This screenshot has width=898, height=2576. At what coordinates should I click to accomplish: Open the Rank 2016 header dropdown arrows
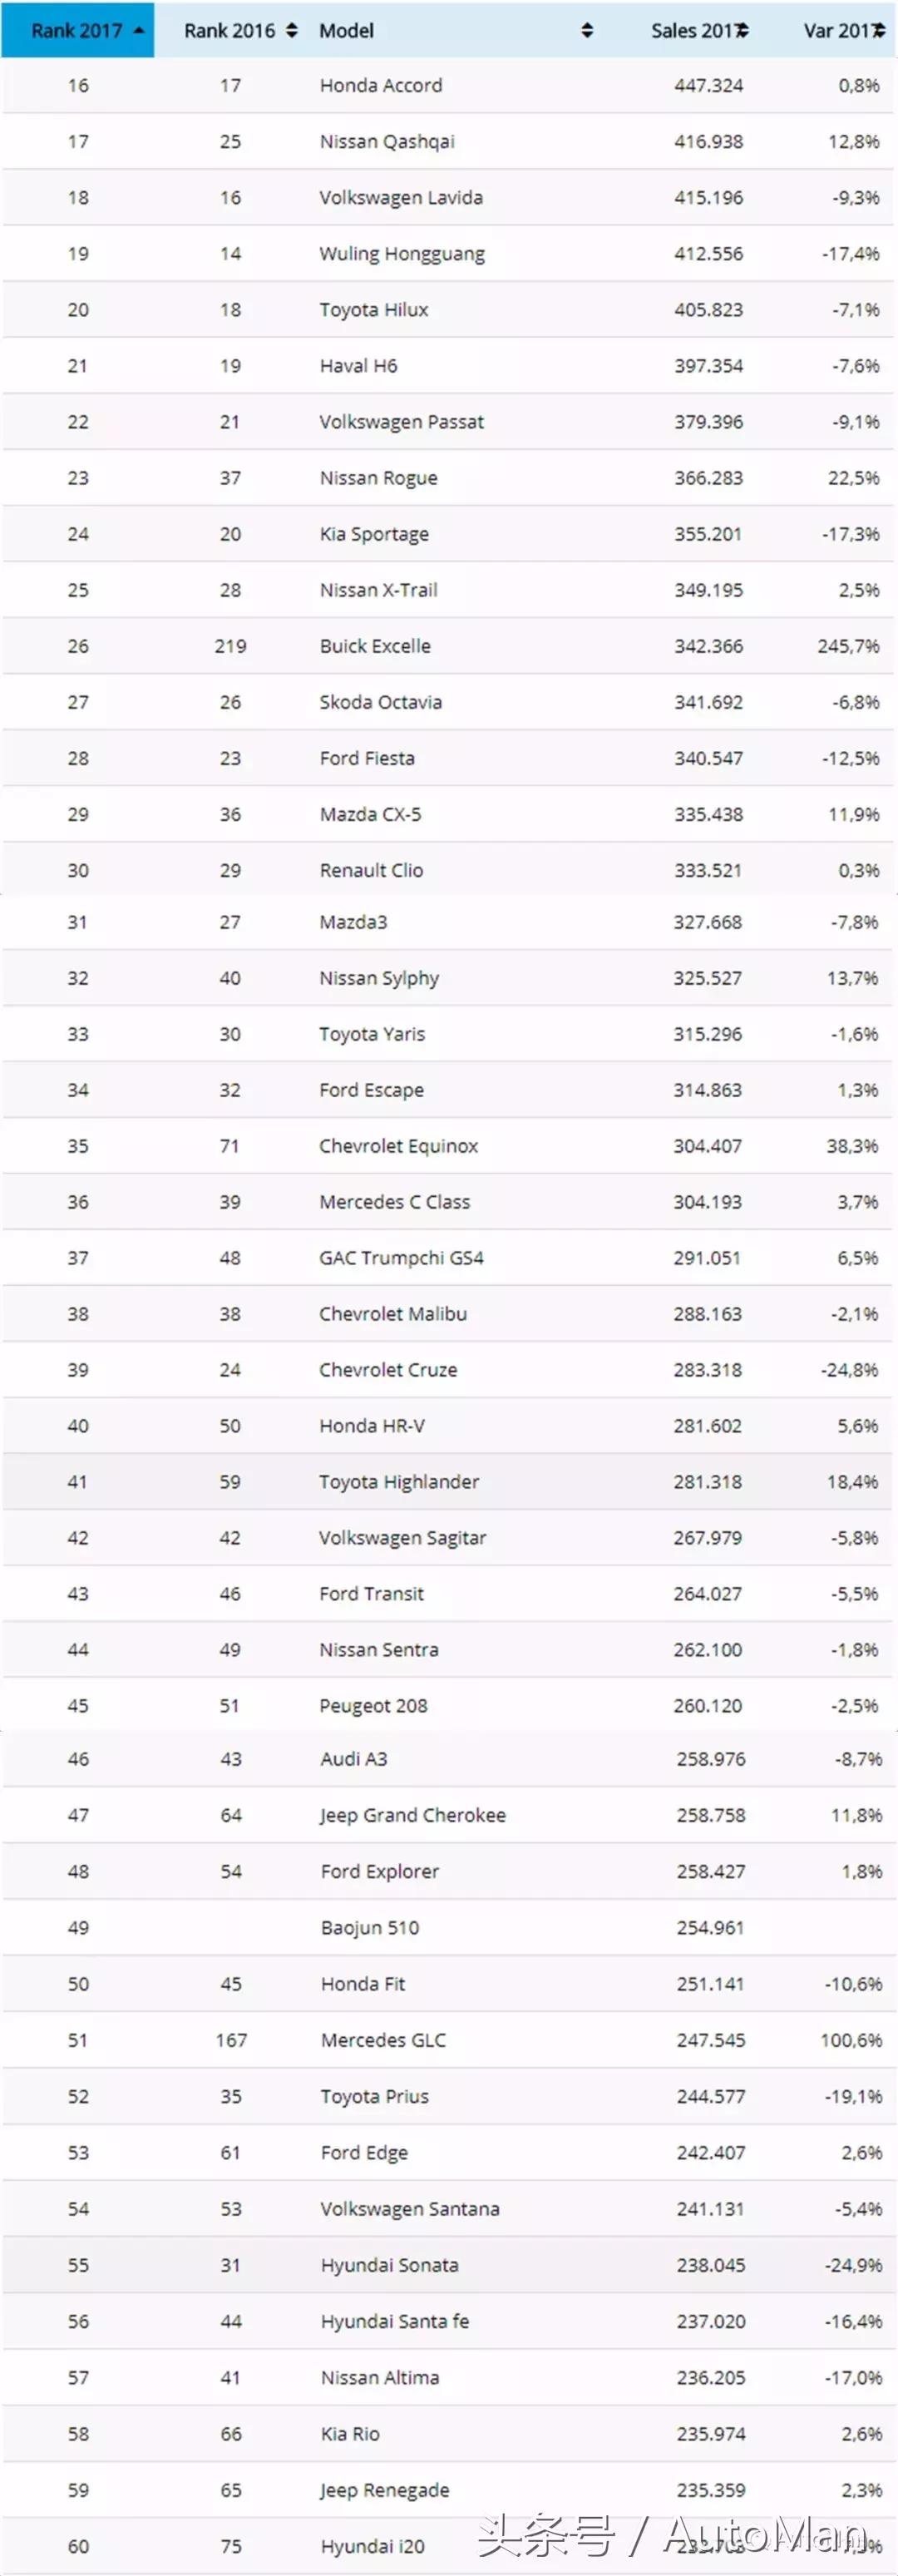click(x=291, y=30)
